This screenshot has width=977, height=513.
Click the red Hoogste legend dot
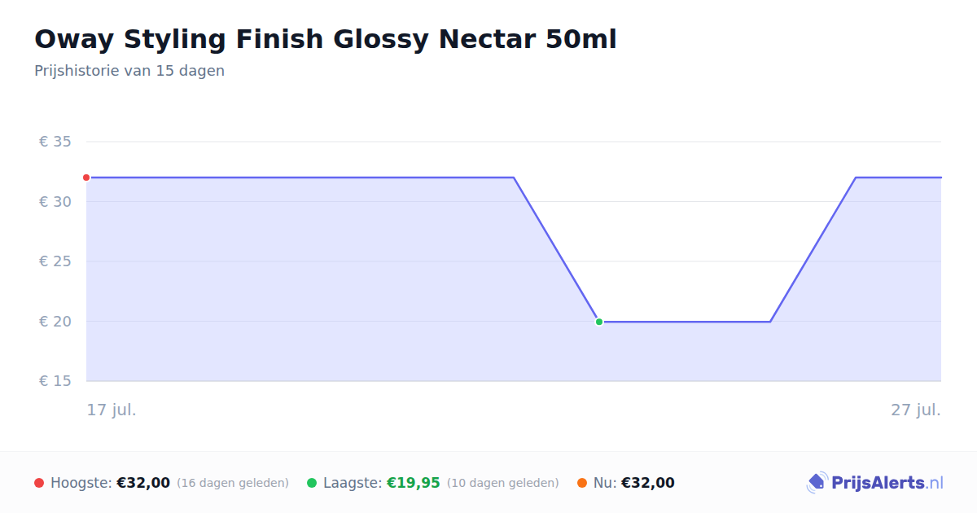coord(39,483)
